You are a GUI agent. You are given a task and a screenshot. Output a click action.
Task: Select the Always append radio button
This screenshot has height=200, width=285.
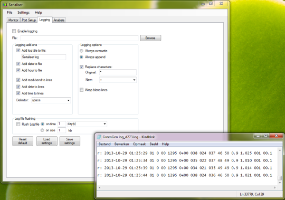point(81,57)
